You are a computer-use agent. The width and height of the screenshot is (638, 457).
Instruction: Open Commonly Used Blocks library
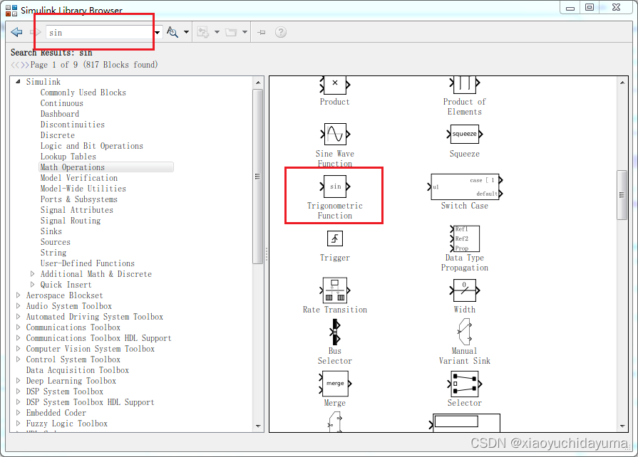pyautogui.click(x=83, y=93)
